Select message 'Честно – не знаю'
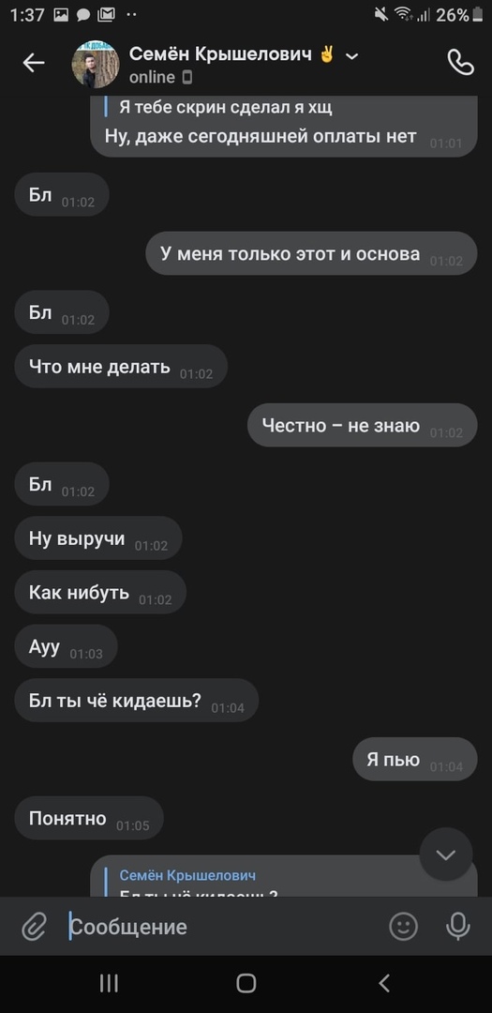 (363, 425)
